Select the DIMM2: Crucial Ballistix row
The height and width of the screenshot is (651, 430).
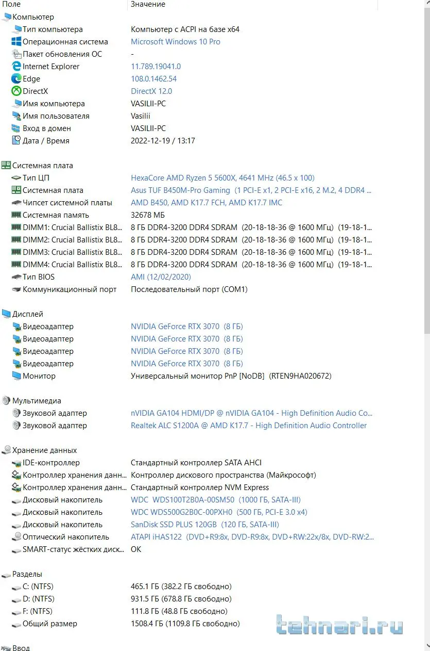[x=191, y=240]
